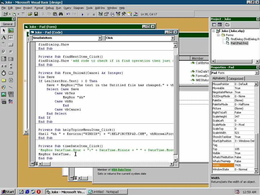
Task: Switch to the Alphabetic properties tab
Action: 219,78
